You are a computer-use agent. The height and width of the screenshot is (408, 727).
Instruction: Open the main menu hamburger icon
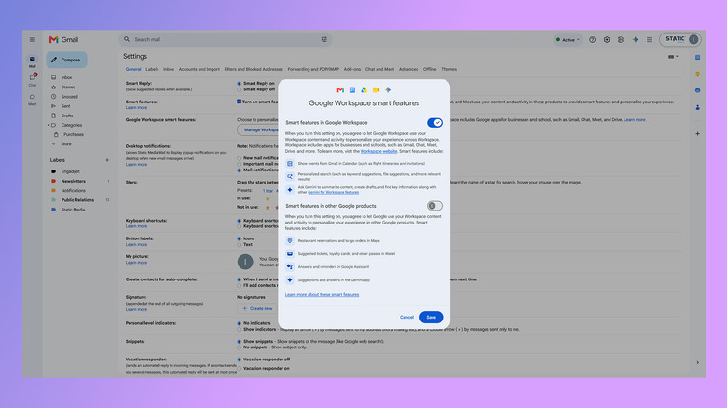click(x=33, y=39)
